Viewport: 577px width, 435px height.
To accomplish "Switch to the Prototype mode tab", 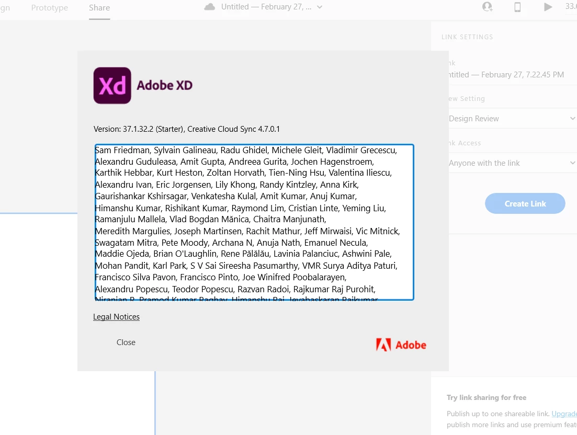I will tap(49, 8).
